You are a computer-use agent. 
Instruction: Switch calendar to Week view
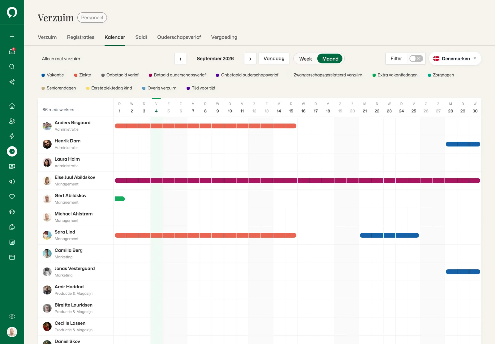[305, 59]
